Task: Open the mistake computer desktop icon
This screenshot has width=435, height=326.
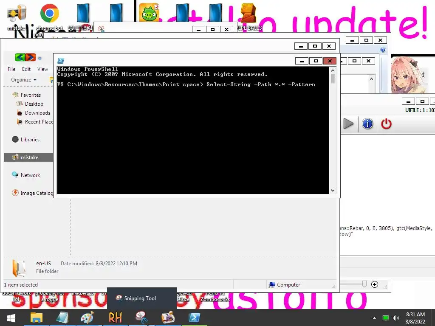Action: (17, 17)
